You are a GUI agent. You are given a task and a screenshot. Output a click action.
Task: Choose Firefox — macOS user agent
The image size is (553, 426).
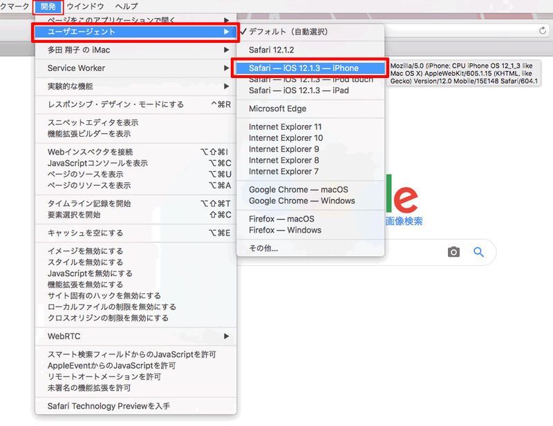281,219
